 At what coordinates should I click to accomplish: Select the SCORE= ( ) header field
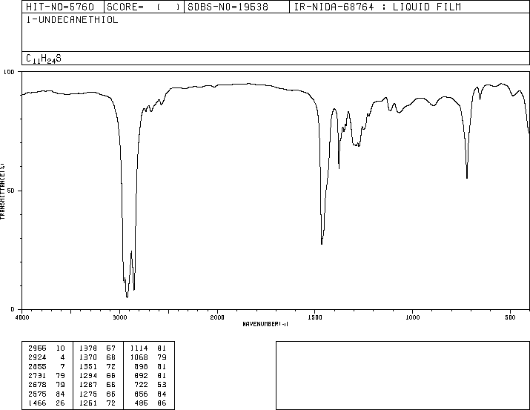pos(143,7)
